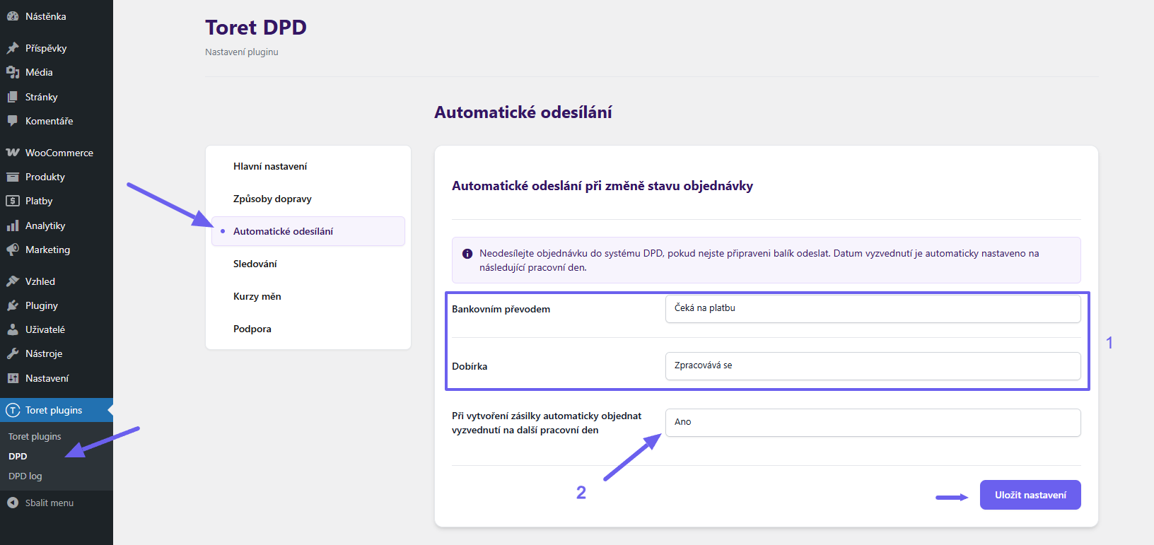
Task: Click the Bankovním převodem field label
Action: [501, 309]
